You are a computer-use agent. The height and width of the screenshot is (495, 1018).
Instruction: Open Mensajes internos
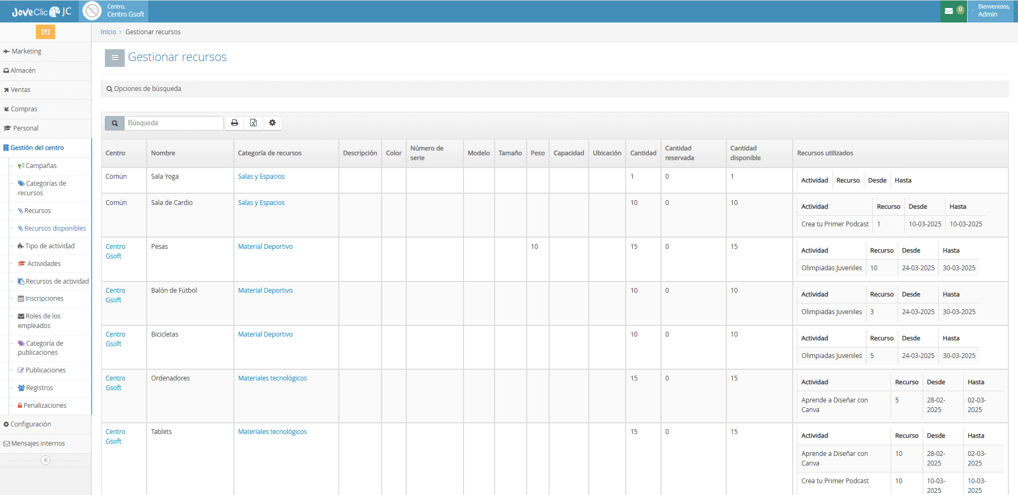(x=45, y=444)
